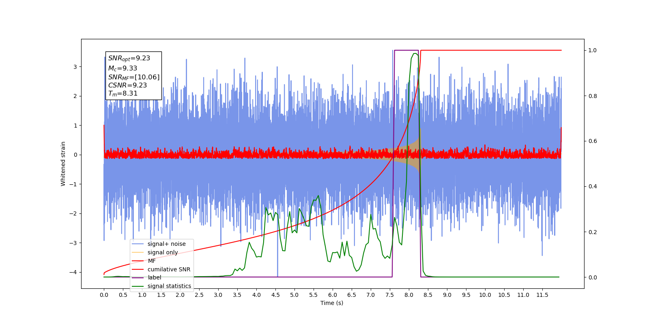The image size is (649, 324).
Task: Click the 0.4 tick on the right axis
Action: pyautogui.click(x=593, y=187)
